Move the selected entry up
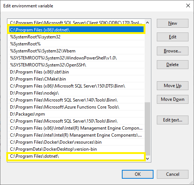 point(173,86)
